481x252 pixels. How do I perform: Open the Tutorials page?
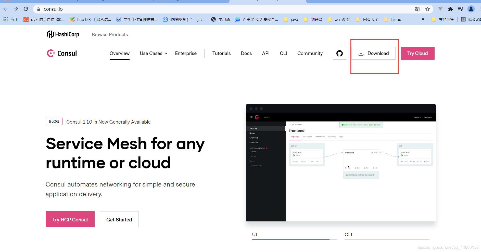coord(221,53)
